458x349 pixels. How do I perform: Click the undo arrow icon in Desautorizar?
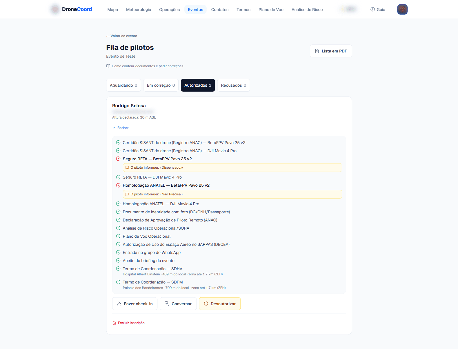point(206,304)
